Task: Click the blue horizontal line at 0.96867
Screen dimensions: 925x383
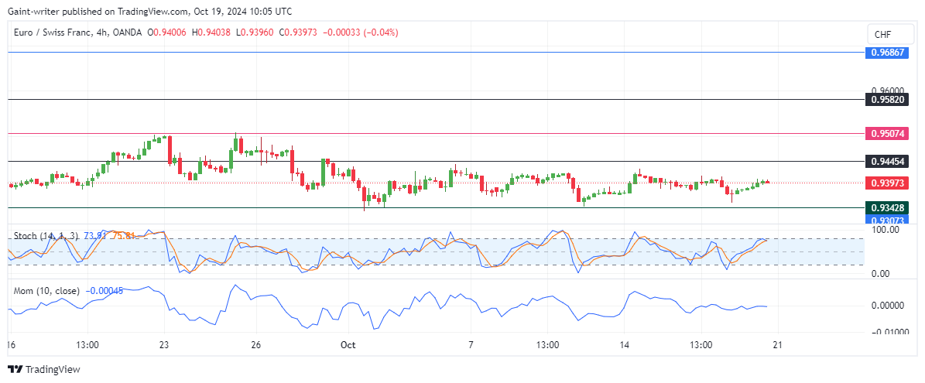Action: coord(437,53)
